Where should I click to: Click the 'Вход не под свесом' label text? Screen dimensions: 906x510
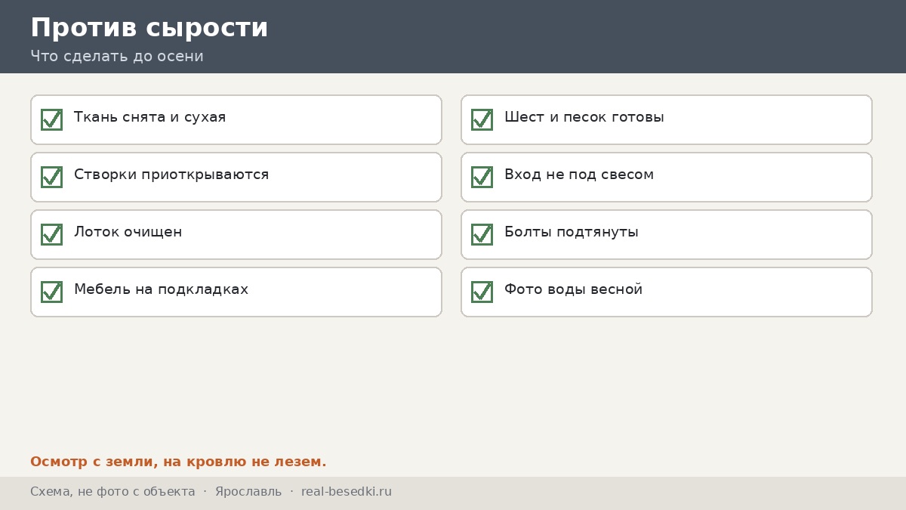[x=579, y=175]
